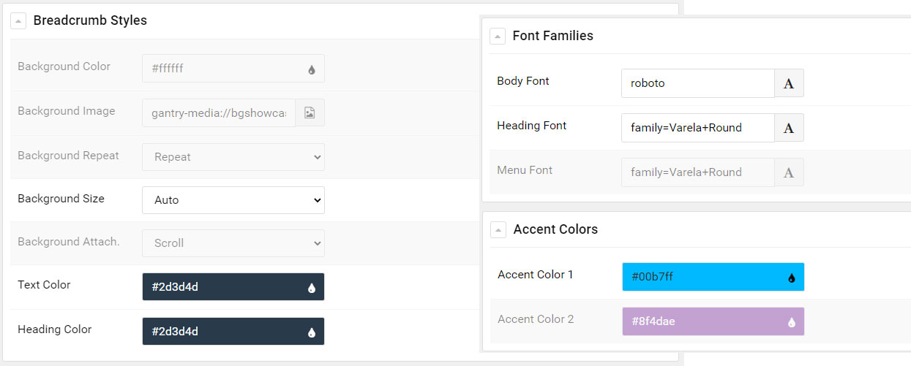Open color picker droplet for Text Color
This screenshot has height=366, width=911.
(x=312, y=288)
